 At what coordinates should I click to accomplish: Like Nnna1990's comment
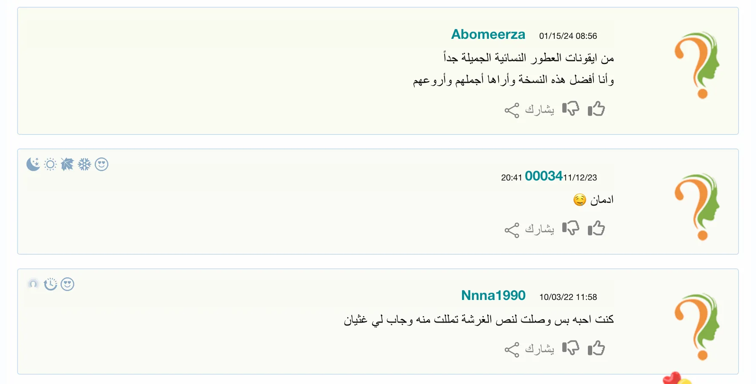pos(596,348)
